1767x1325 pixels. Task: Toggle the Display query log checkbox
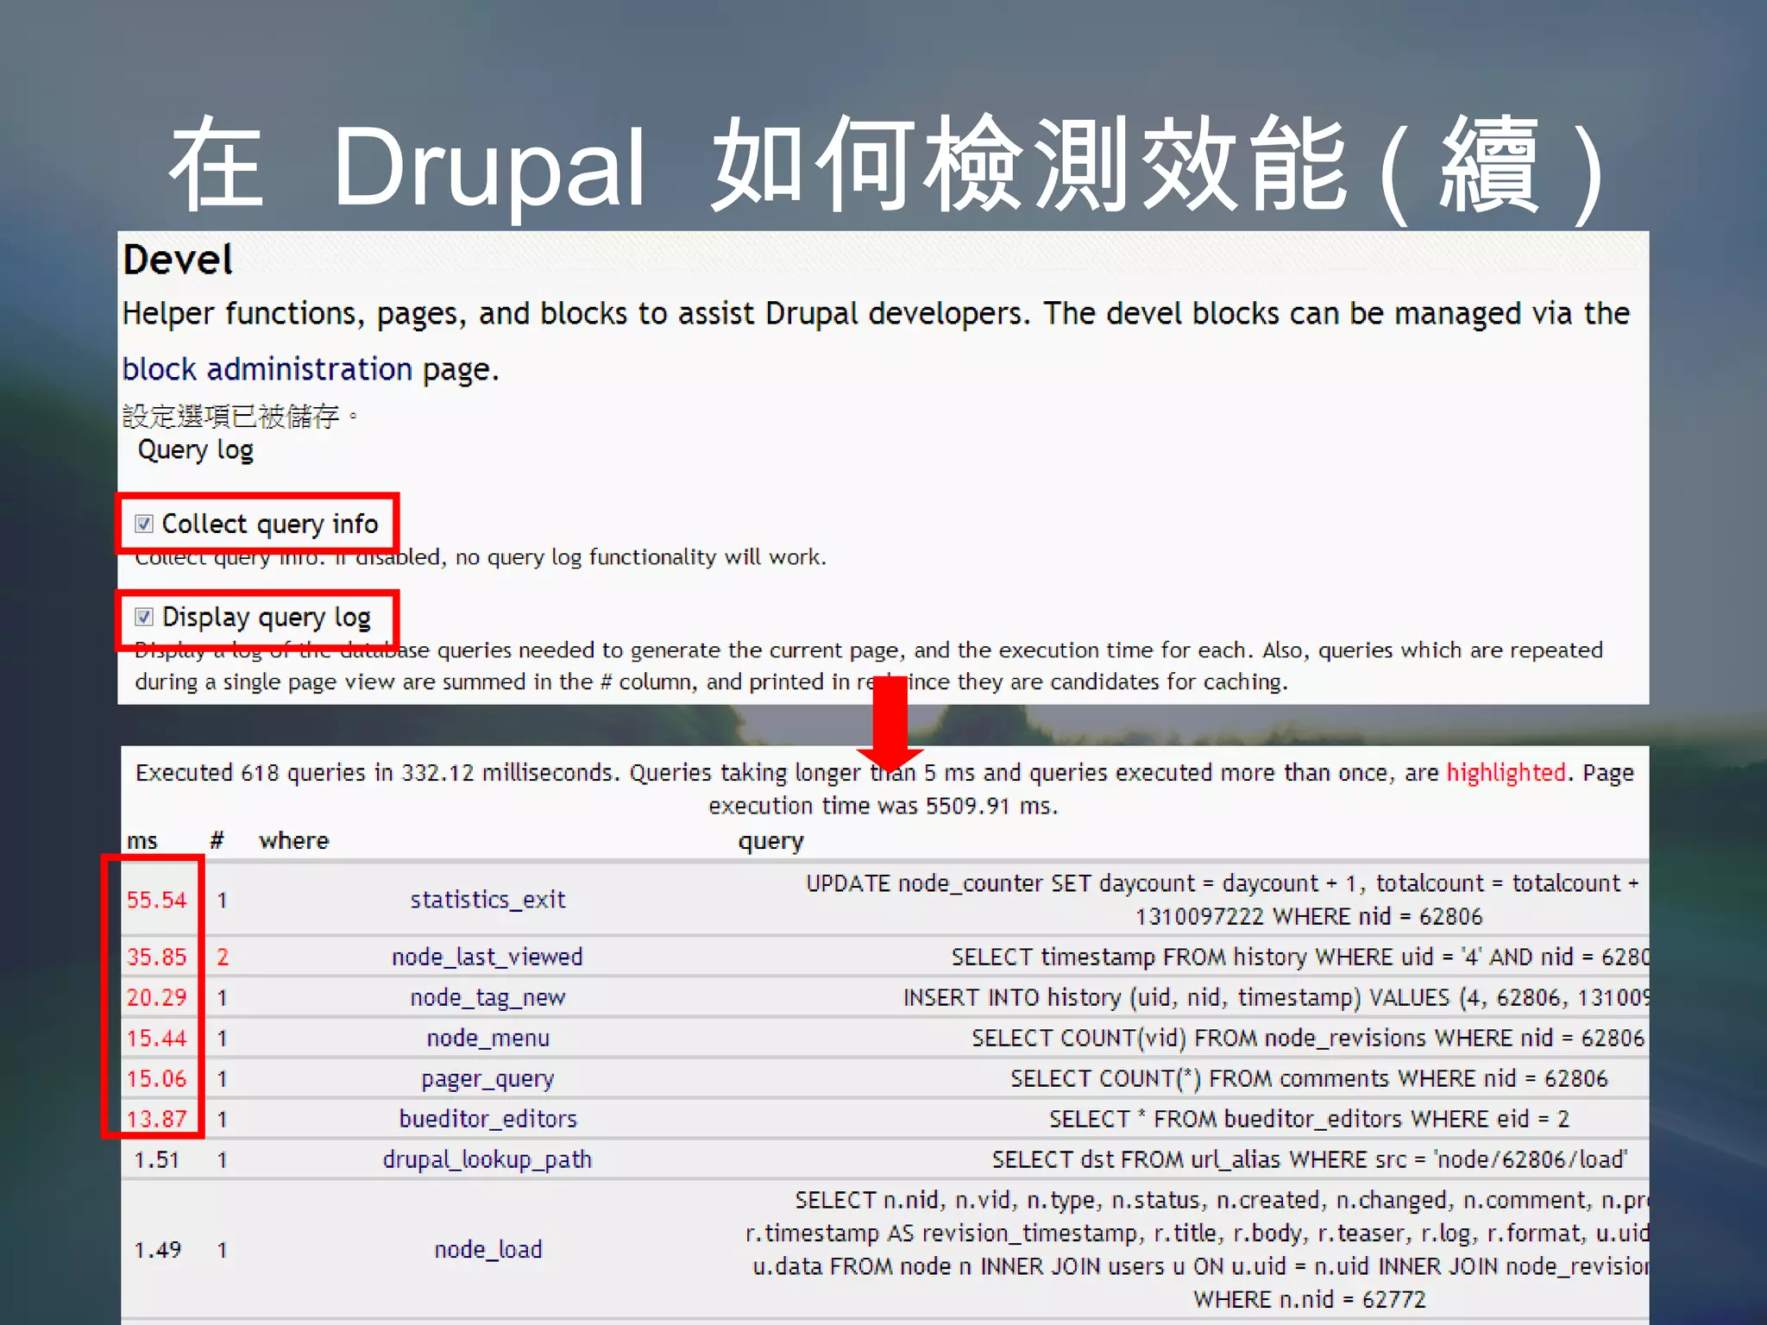[x=144, y=617]
